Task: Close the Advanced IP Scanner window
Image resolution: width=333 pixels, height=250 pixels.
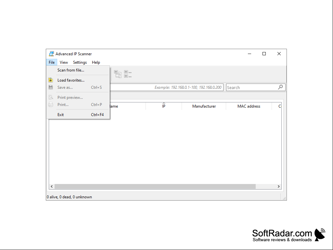Action: pos(279,54)
